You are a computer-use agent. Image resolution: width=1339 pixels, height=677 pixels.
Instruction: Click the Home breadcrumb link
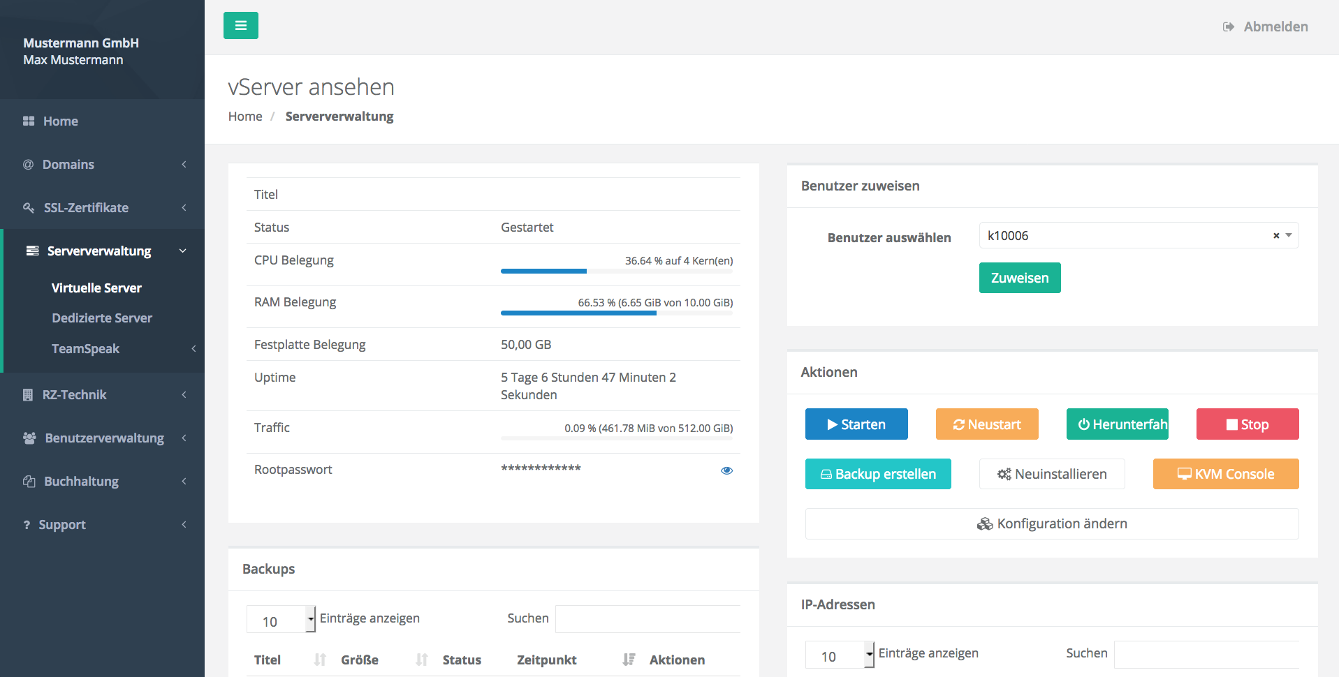click(x=245, y=116)
